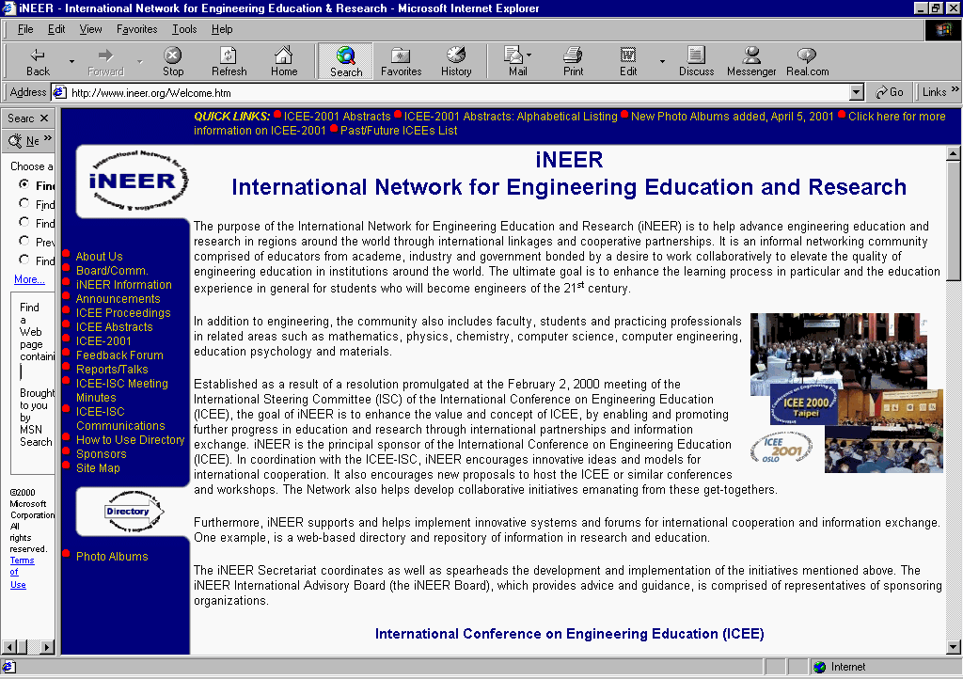Open the View menu
The height and width of the screenshot is (679, 963).
coord(90,29)
